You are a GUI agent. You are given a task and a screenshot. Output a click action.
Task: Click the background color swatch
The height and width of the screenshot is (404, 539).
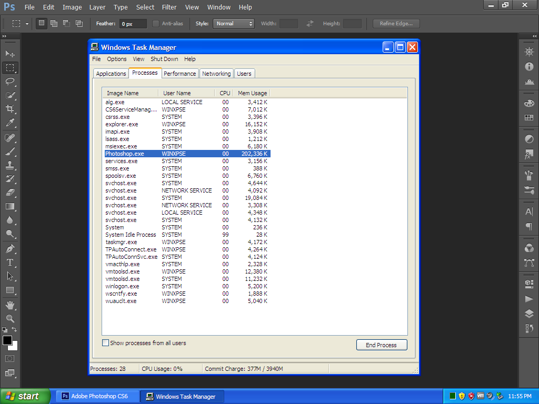pos(15,347)
